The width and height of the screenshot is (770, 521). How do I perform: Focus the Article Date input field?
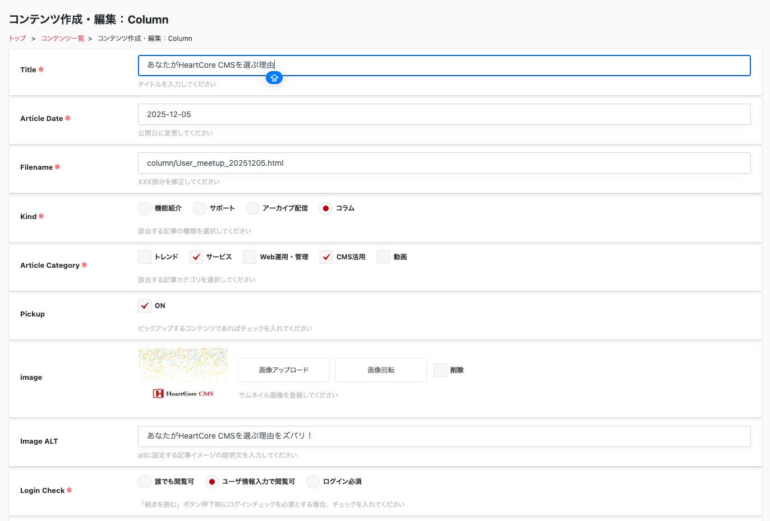click(x=444, y=114)
